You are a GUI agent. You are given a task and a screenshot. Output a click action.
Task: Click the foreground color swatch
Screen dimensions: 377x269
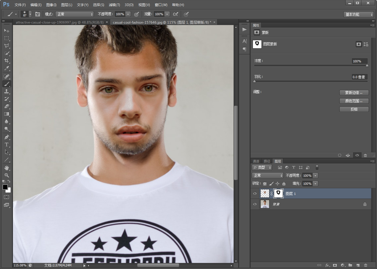point(5,187)
